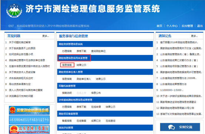Click the 涉密基础测绘地理信息成果管理 section header
This screenshot has width=205, height=134.
105,100
